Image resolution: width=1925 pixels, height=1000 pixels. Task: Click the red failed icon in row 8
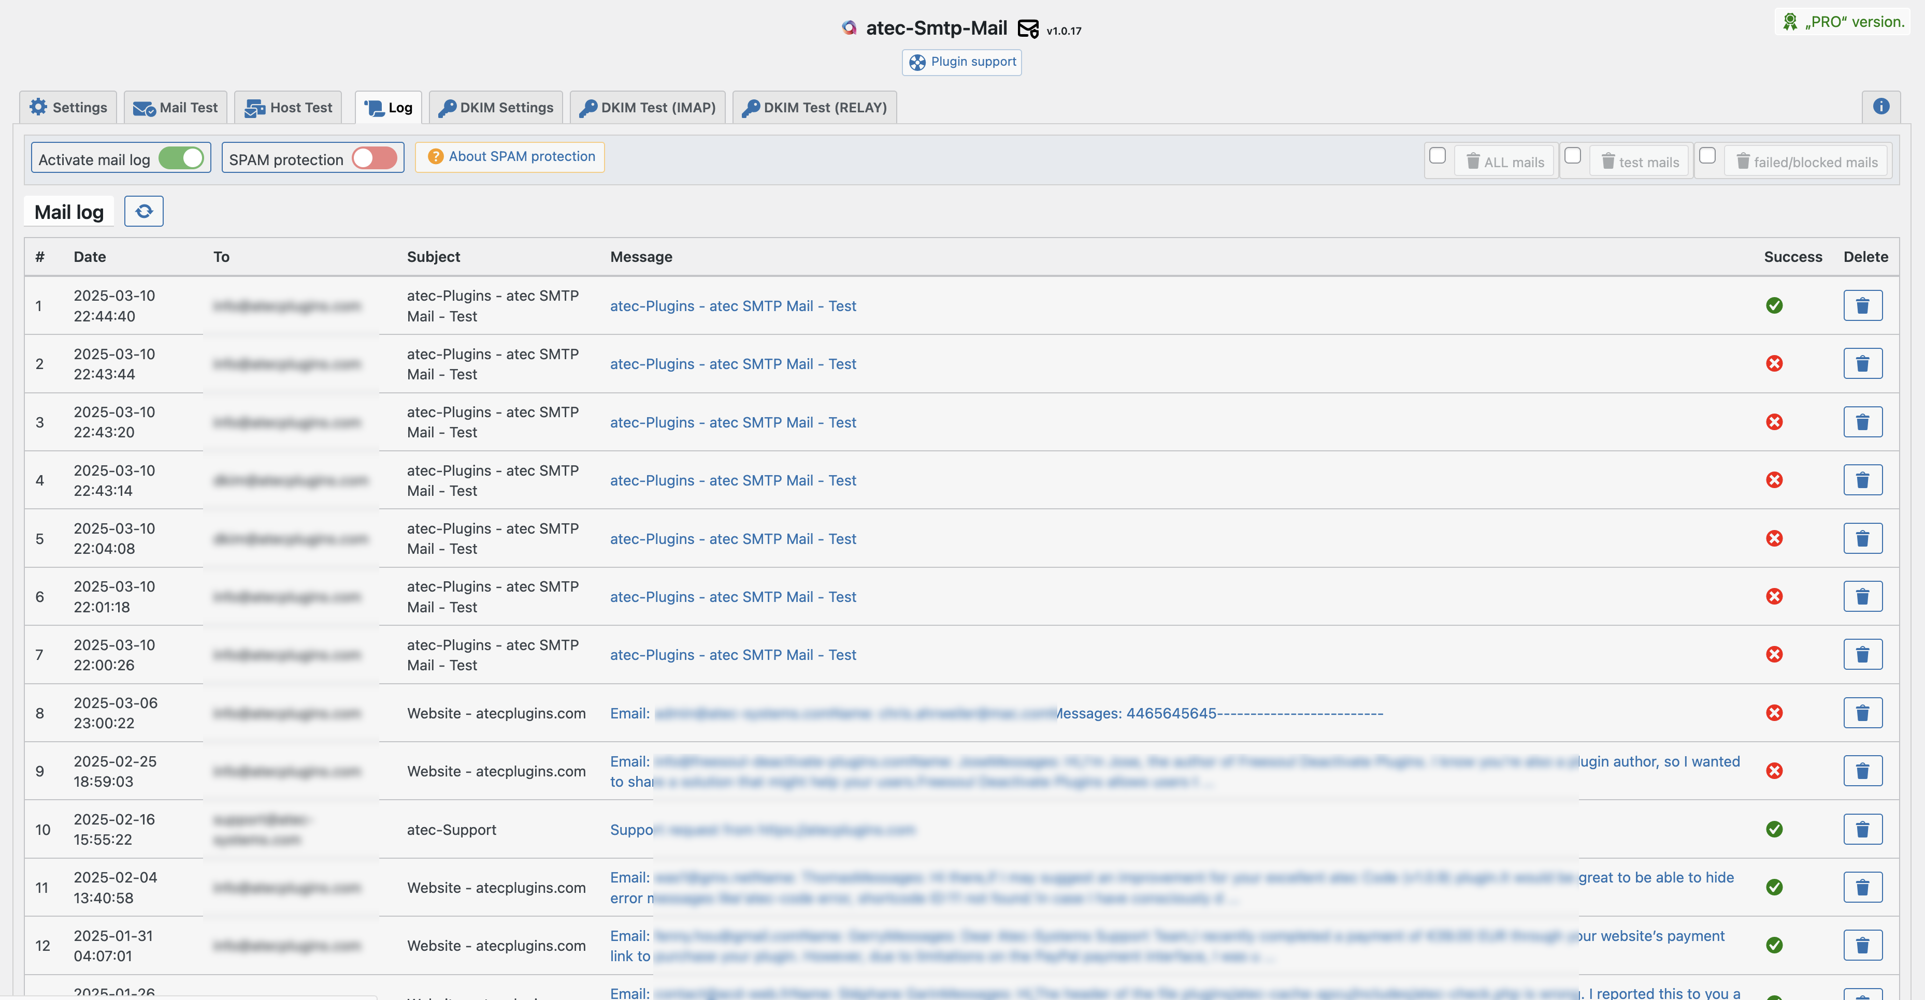coord(1773,713)
